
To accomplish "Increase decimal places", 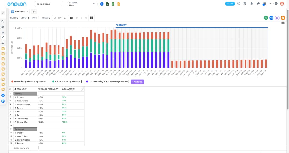I will coord(59,18).
